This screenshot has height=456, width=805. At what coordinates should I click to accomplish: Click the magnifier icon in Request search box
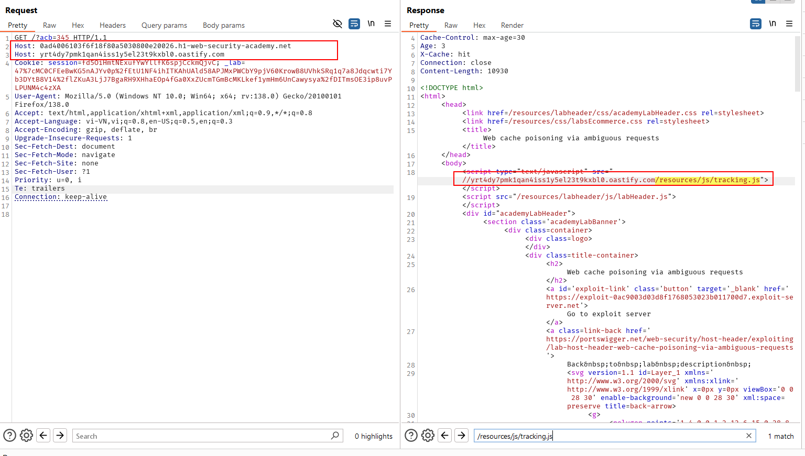335,436
